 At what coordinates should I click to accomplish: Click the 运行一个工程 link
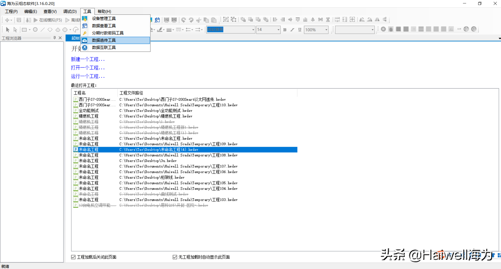[88, 76]
